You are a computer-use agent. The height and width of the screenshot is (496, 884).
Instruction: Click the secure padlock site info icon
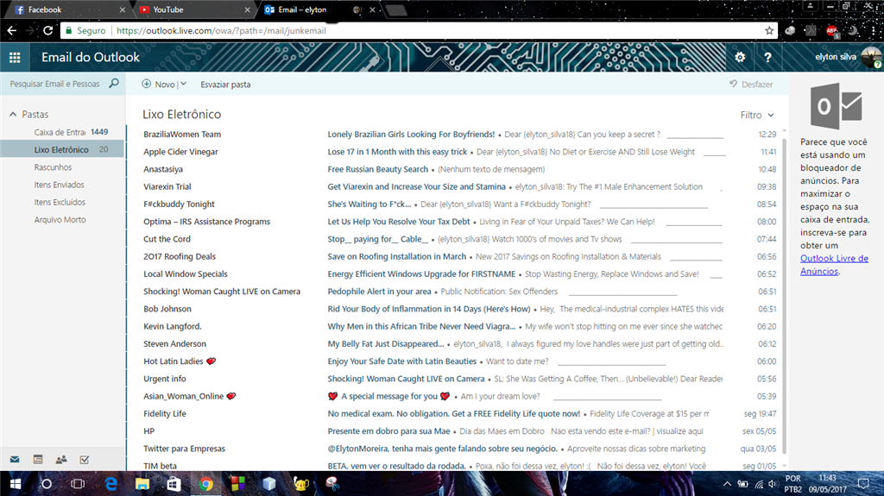[x=69, y=30]
